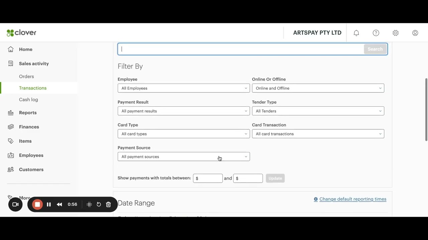Open Finances in sidebar
The width and height of the screenshot is (428, 240).
(29, 127)
